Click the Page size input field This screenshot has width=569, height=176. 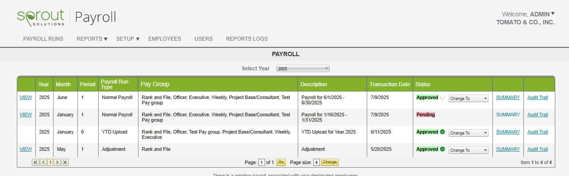point(316,162)
